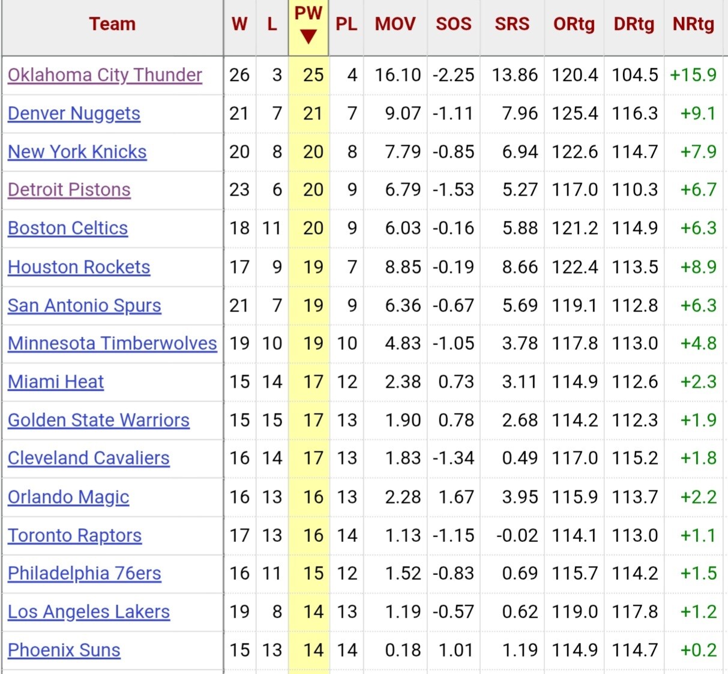This screenshot has width=728, height=674.
Task: Open Detroit Pistons team link
Action: click(69, 190)
